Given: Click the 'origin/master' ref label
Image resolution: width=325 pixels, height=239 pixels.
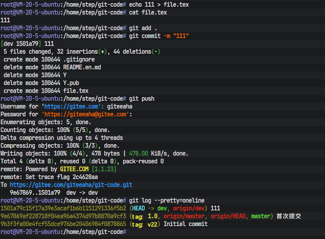Looking at the screenshot, I should tap(184, 216).
